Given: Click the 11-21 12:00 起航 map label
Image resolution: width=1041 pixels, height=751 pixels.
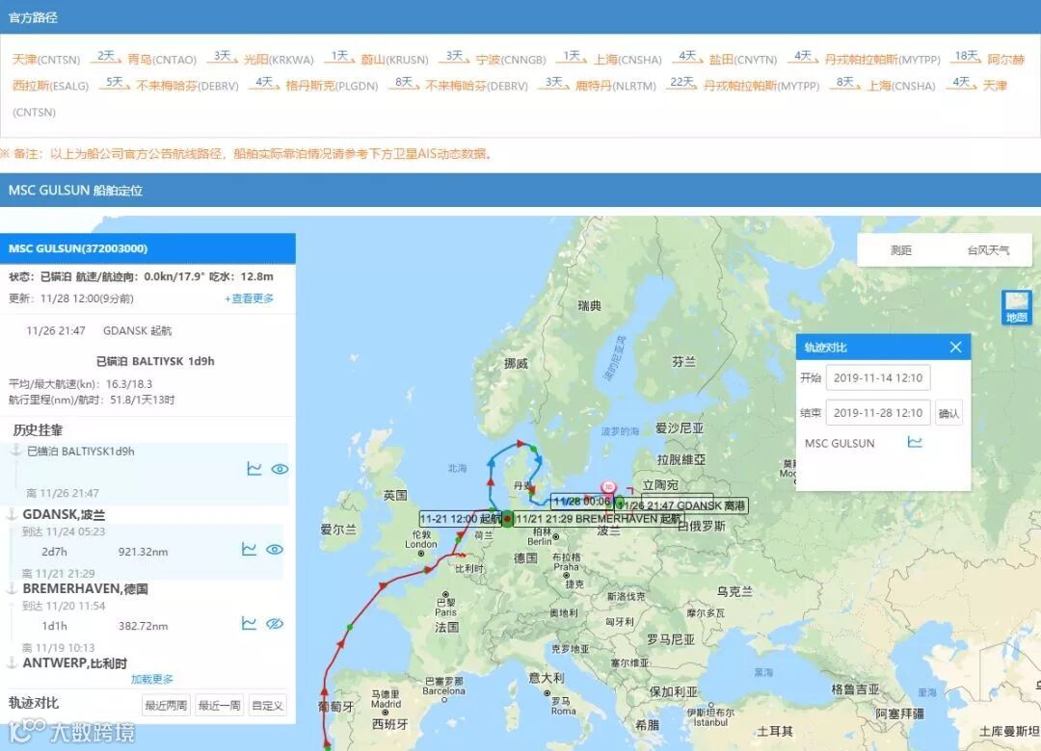Looking at the screenshot, I should [x=461, y=519].
